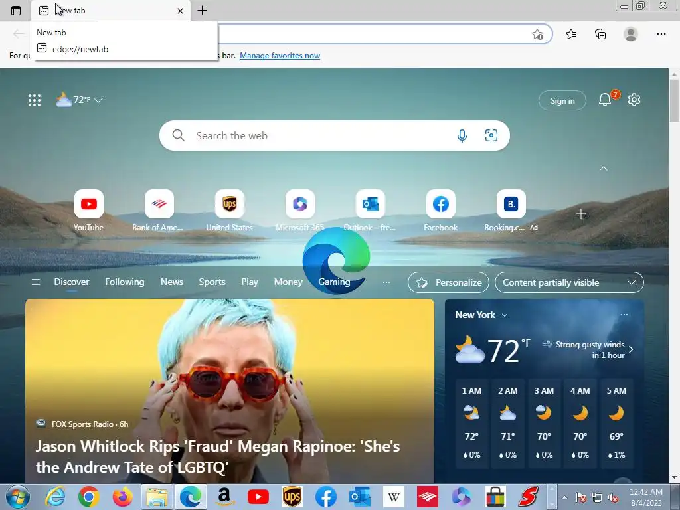This screenshot has width=680, height=510.
Task: Open the tab actions menu icon
Action: pos(16,11)
